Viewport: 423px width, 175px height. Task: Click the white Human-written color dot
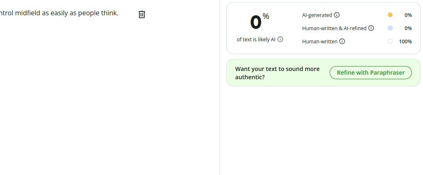tap(390, 41)
